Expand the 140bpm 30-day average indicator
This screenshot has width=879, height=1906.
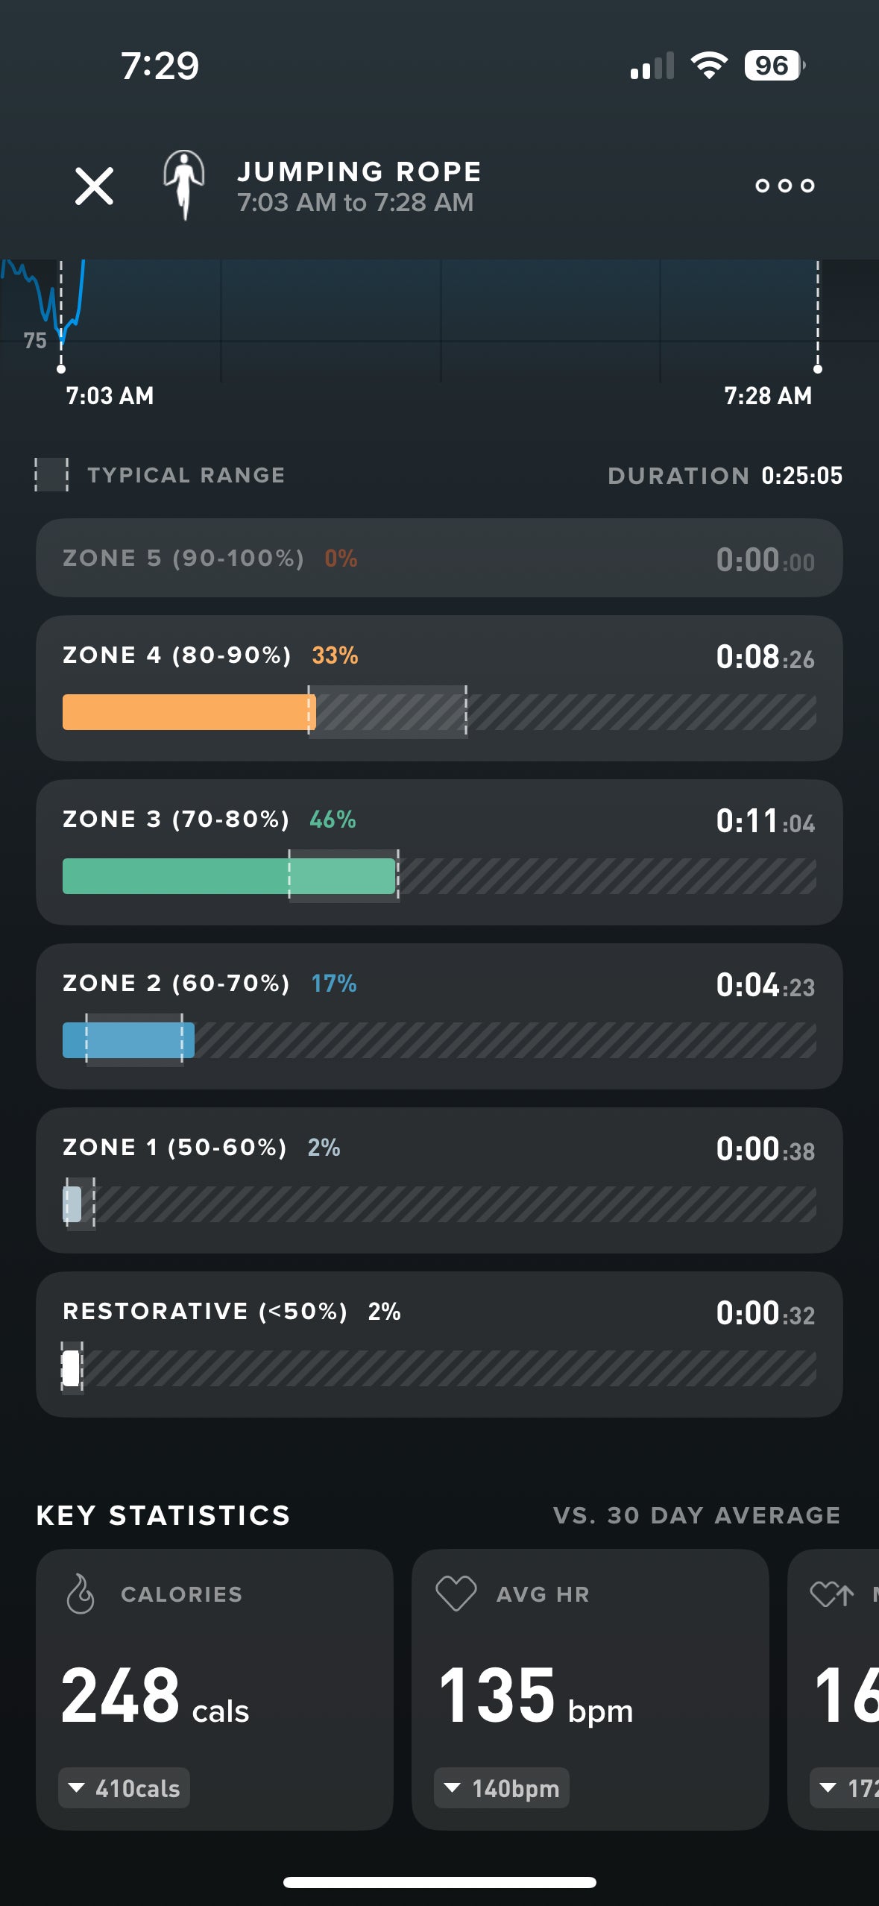coord(502,1787)
